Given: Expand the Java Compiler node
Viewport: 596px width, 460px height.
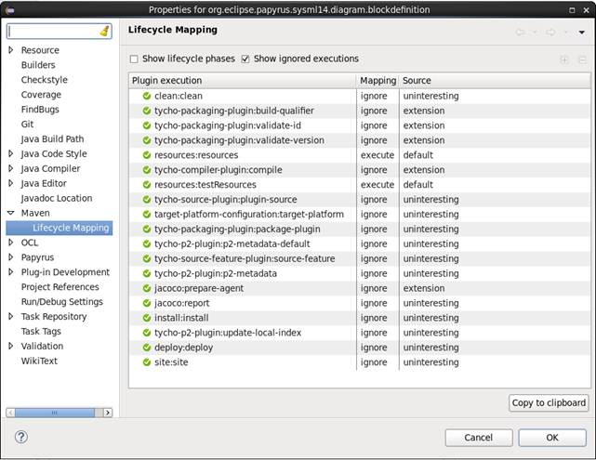Looking at the screenshot, I should [11, 168].
